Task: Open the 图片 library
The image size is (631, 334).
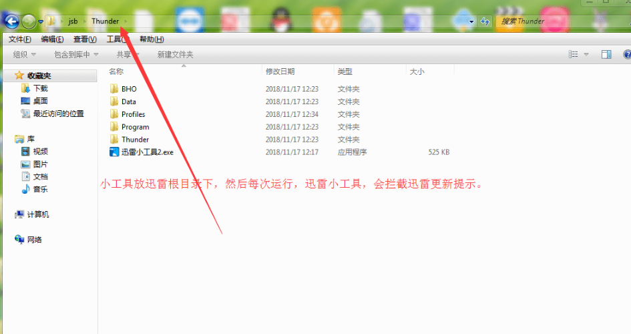Action: pos(41,164)
